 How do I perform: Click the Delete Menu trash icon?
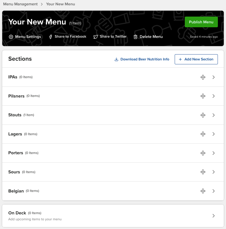pyautogui.click(x=135, y=37)
